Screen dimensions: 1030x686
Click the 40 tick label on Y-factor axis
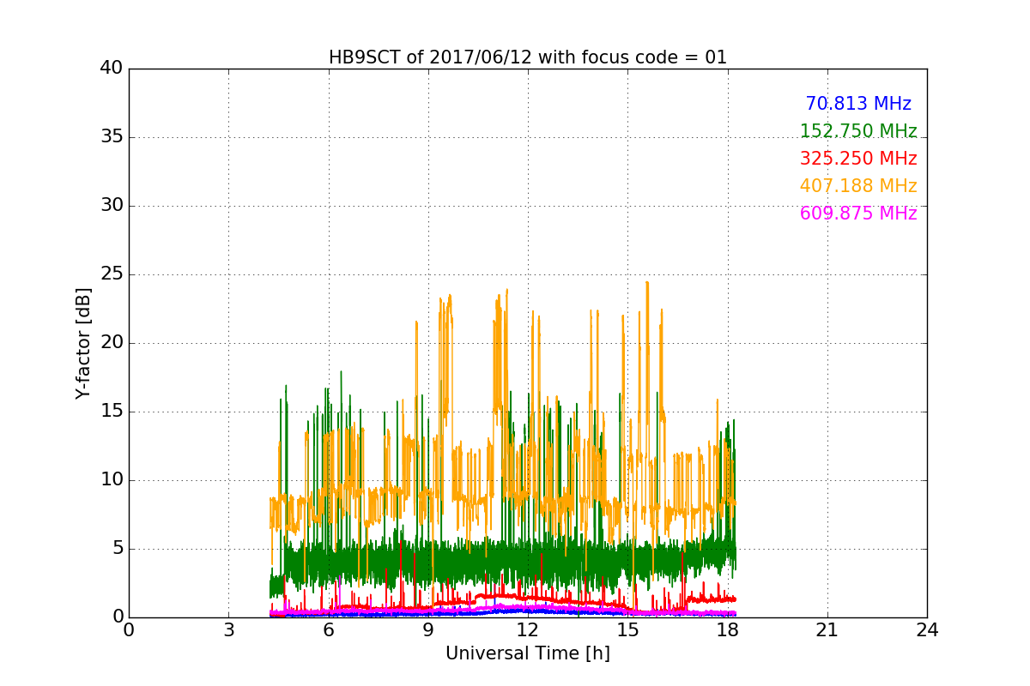111,69
